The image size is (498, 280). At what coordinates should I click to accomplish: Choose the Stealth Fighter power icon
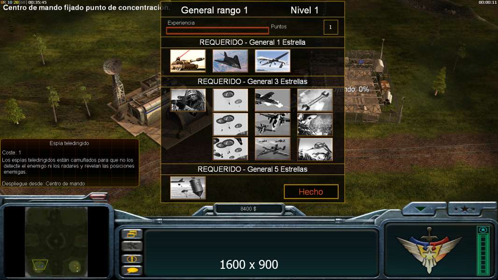230,61
